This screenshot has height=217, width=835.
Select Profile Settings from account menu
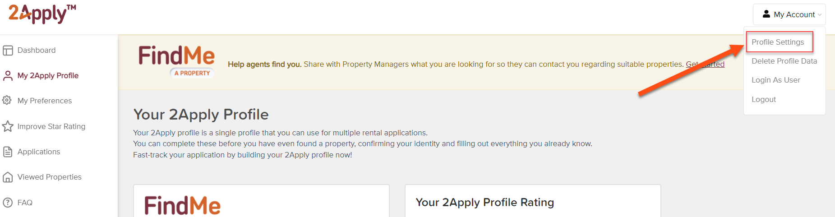(x=778, y=42)
